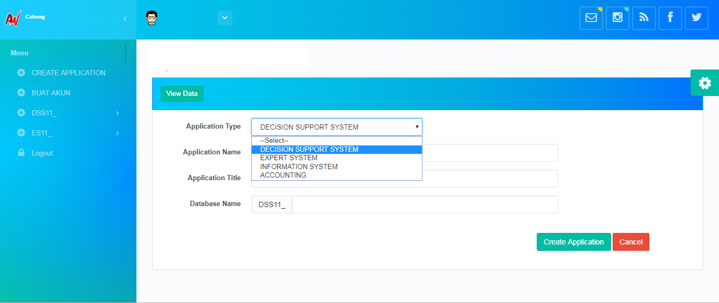Click the Cabang text next to the logo
The image size is (719, 303).
(35, 17)
